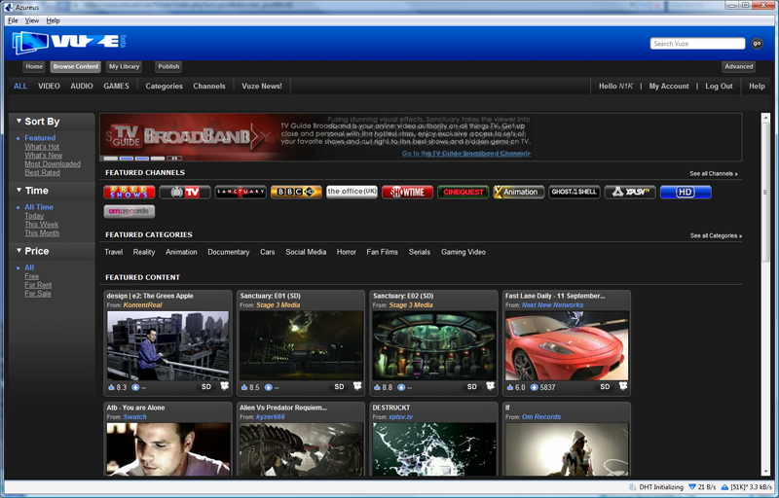
Task: Open the File menu
Action: point(13,20)
